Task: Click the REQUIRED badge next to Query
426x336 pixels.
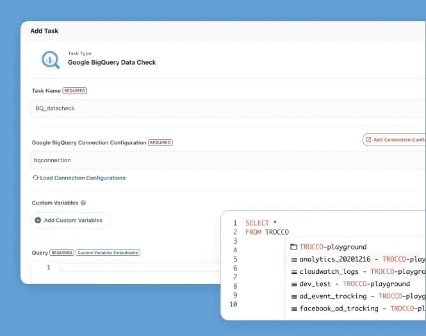Action: (x=62, y=253)
